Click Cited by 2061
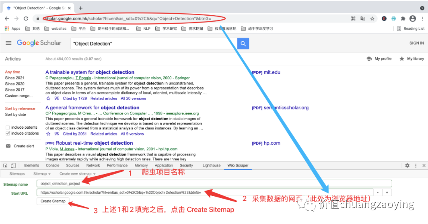The image size is (428, 224). 75,134
